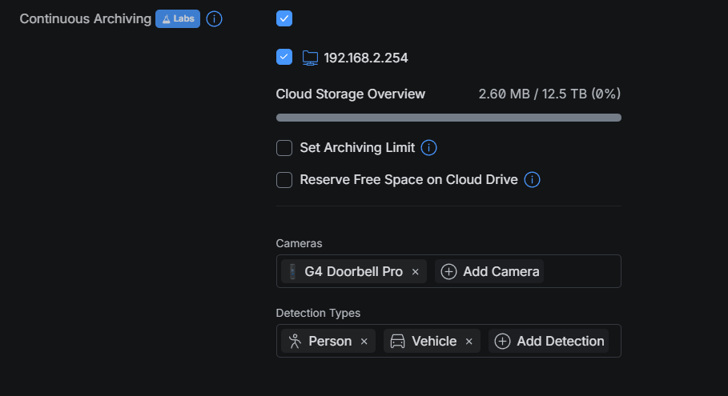Disable Continuous Archiving checkbox
Viewport: 728px width, 396px height.
pos(284,18)
